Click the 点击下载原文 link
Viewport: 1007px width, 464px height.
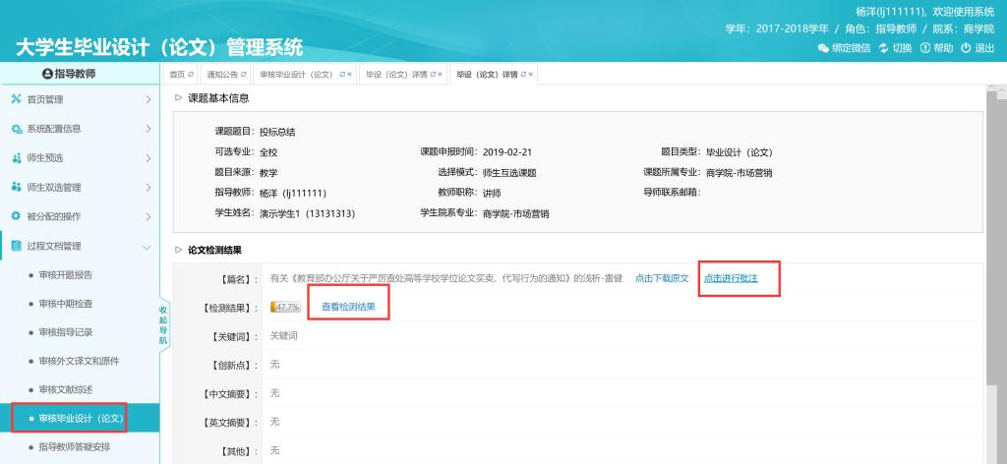point(662,278)
